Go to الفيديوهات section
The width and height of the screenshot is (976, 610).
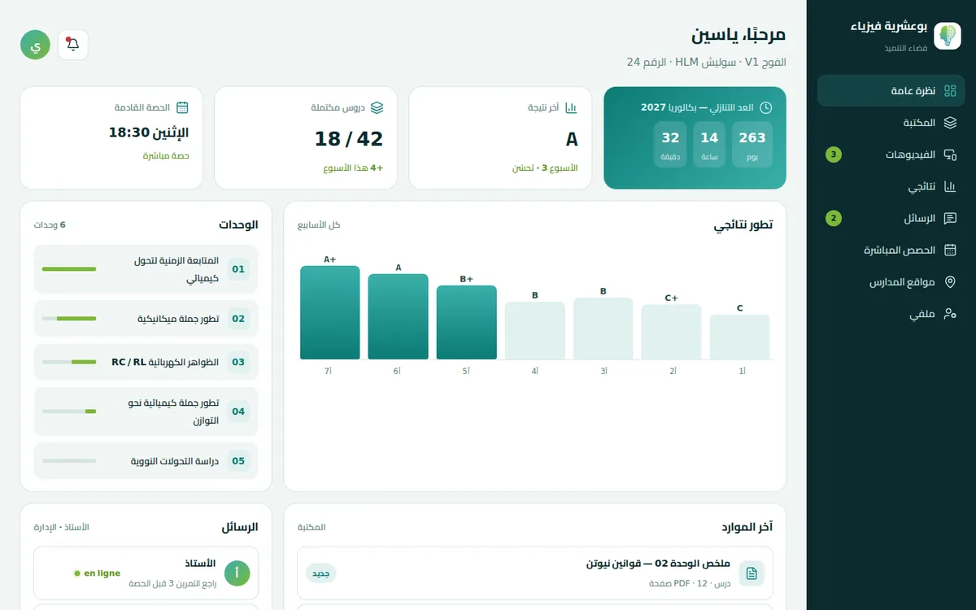point(891,155)
